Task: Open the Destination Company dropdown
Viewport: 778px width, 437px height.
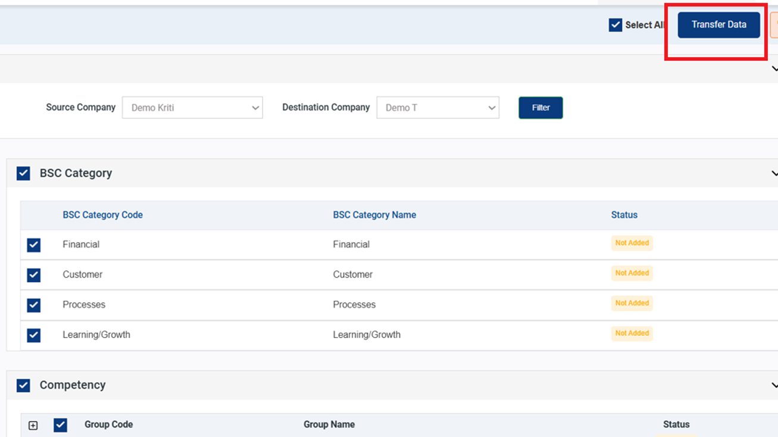Action: click(x=438, y=108)
